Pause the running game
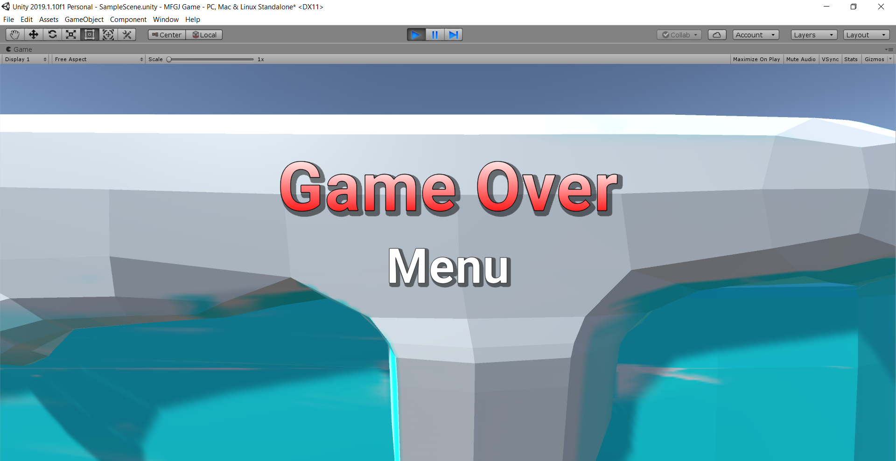 (x=435, y=35)
